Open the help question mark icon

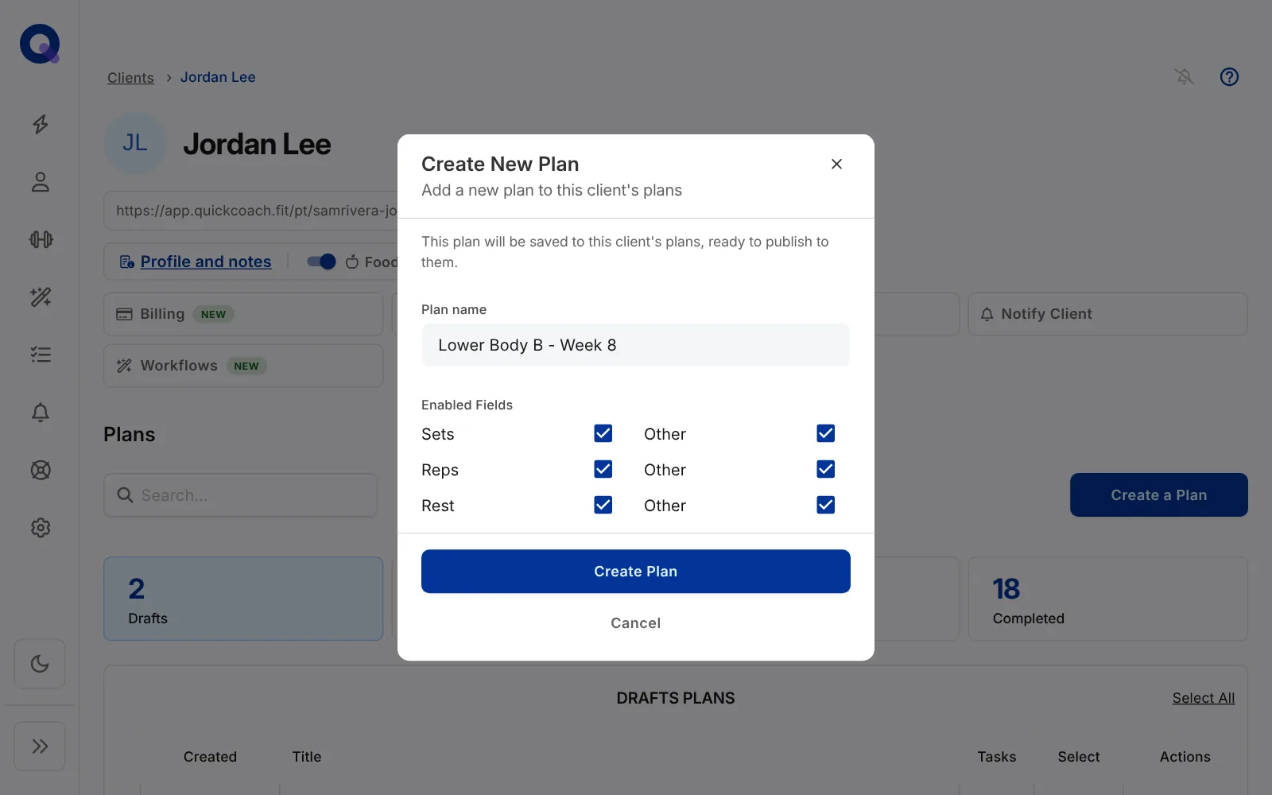point(1229,76)
